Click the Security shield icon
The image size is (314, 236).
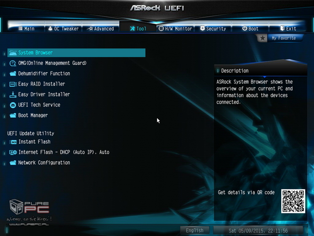(x=202, y=29)
